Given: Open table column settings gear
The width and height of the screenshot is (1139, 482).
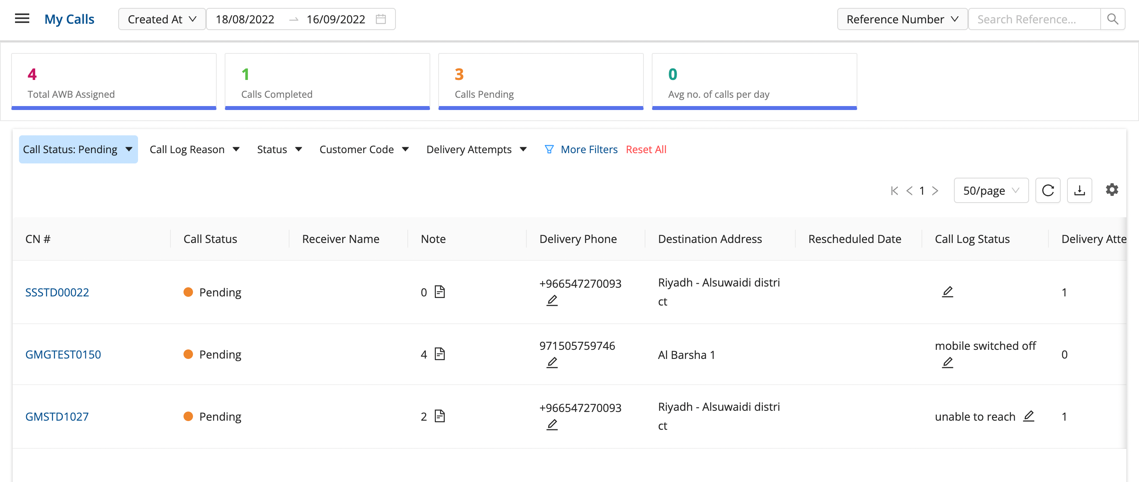Looking at the screenshot, I should pyautogui.click(x=1112, y=190).
